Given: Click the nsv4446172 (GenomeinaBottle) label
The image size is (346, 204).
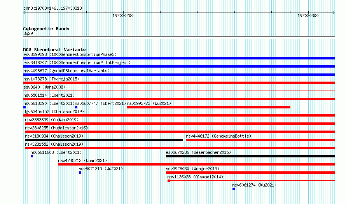Looking at the screenshot, I should coord(218,136).
